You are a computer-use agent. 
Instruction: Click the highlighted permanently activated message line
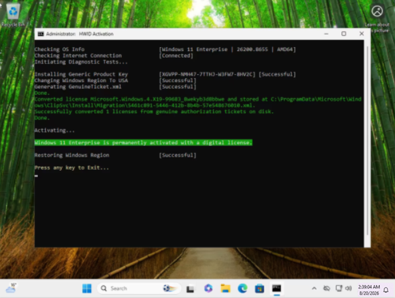143,143
